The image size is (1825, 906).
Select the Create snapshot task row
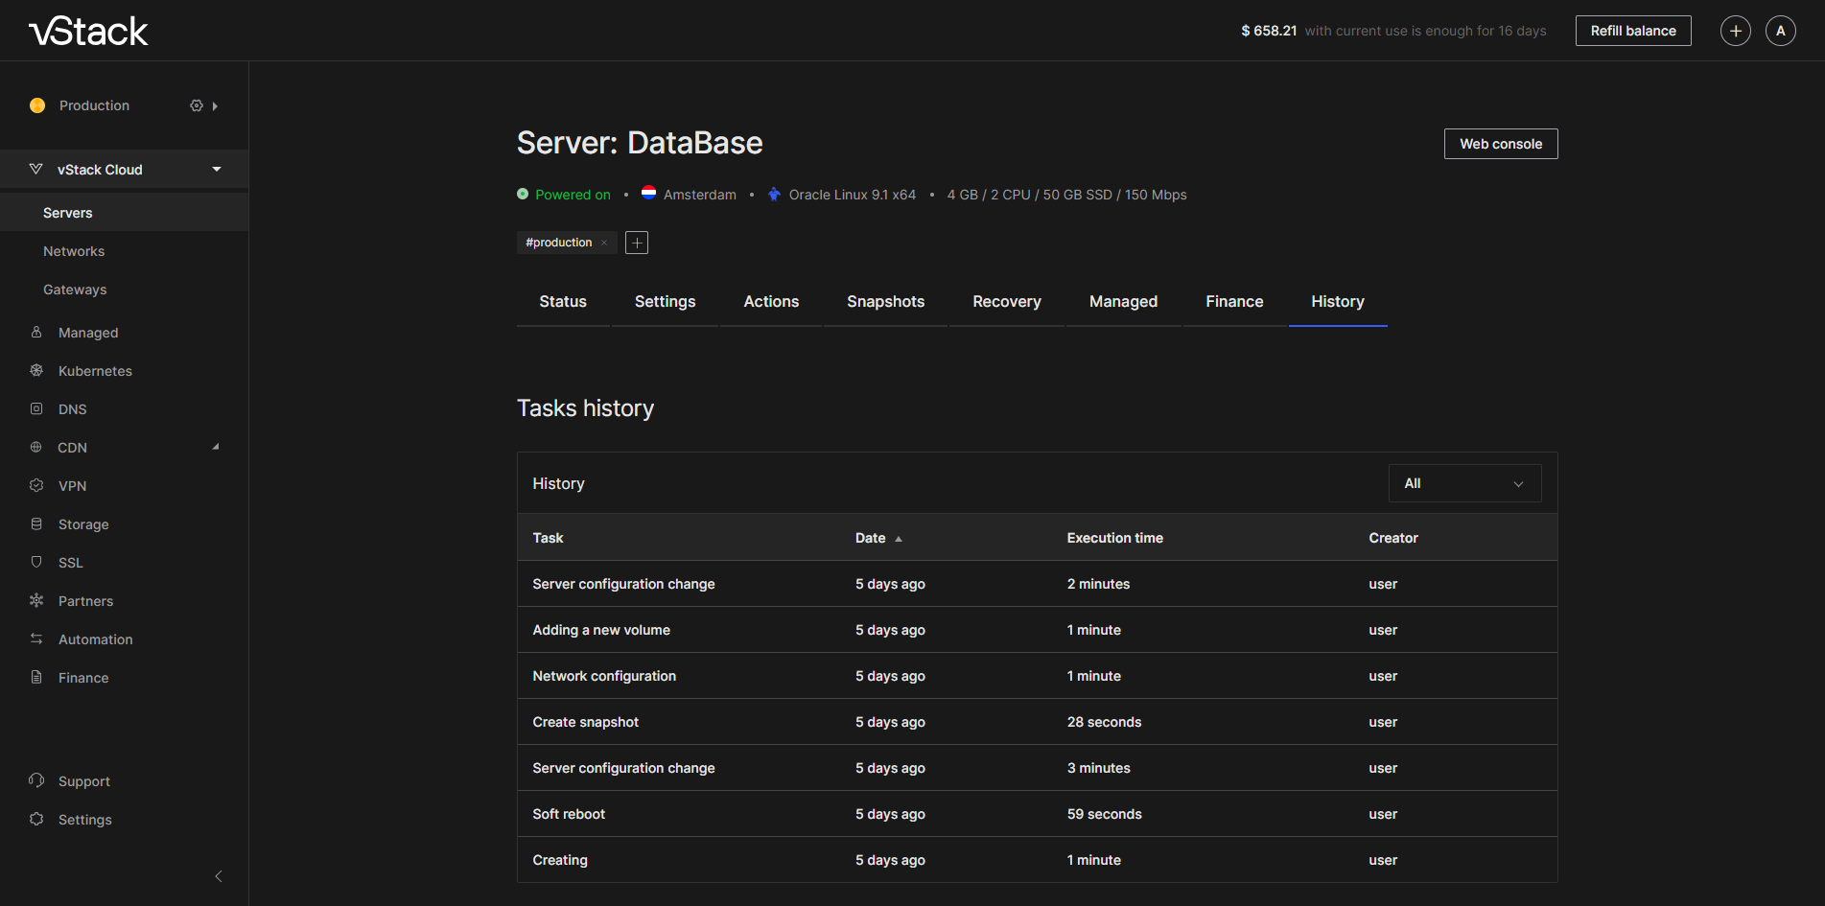coord(1037,722)
